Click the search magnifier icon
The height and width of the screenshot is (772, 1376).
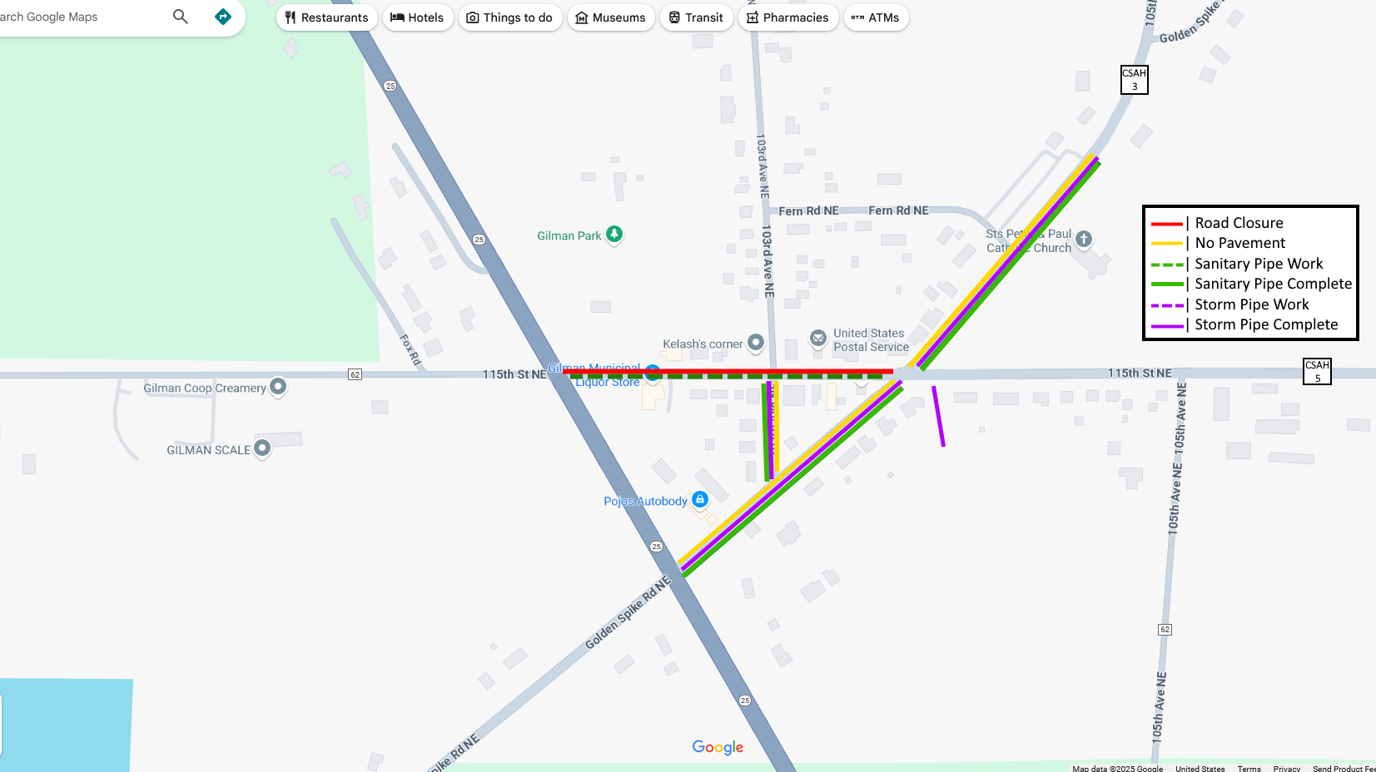181,16
